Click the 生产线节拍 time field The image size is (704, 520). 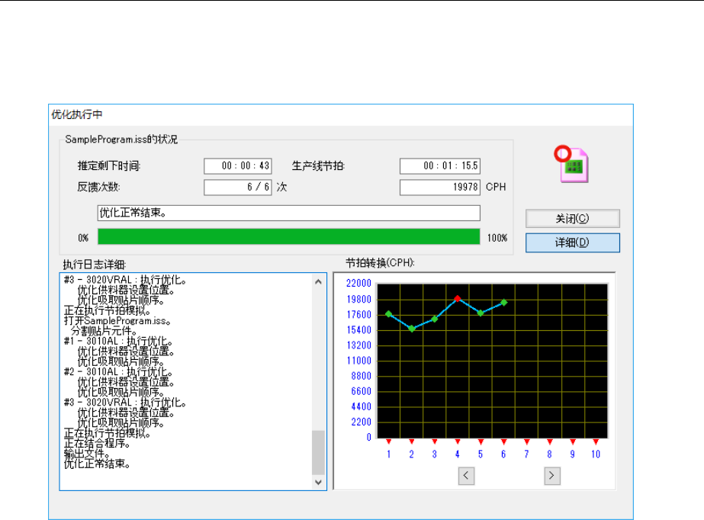pyautogui.click(x=440, y=166)
